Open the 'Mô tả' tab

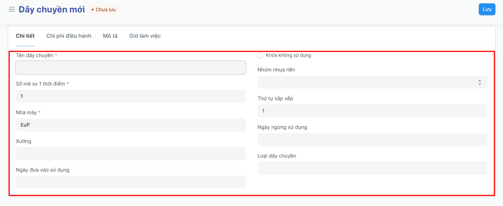point(110,36)
